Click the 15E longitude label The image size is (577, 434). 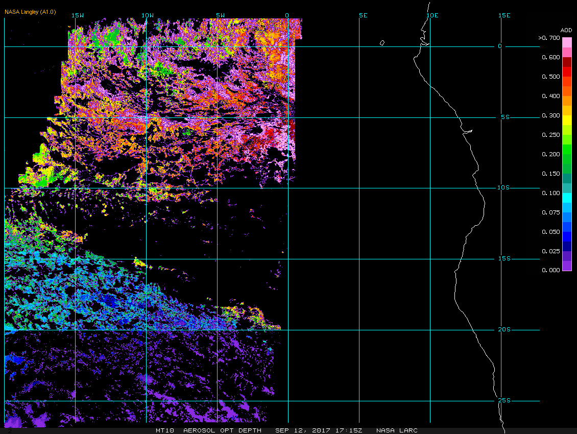coord(504,15)
